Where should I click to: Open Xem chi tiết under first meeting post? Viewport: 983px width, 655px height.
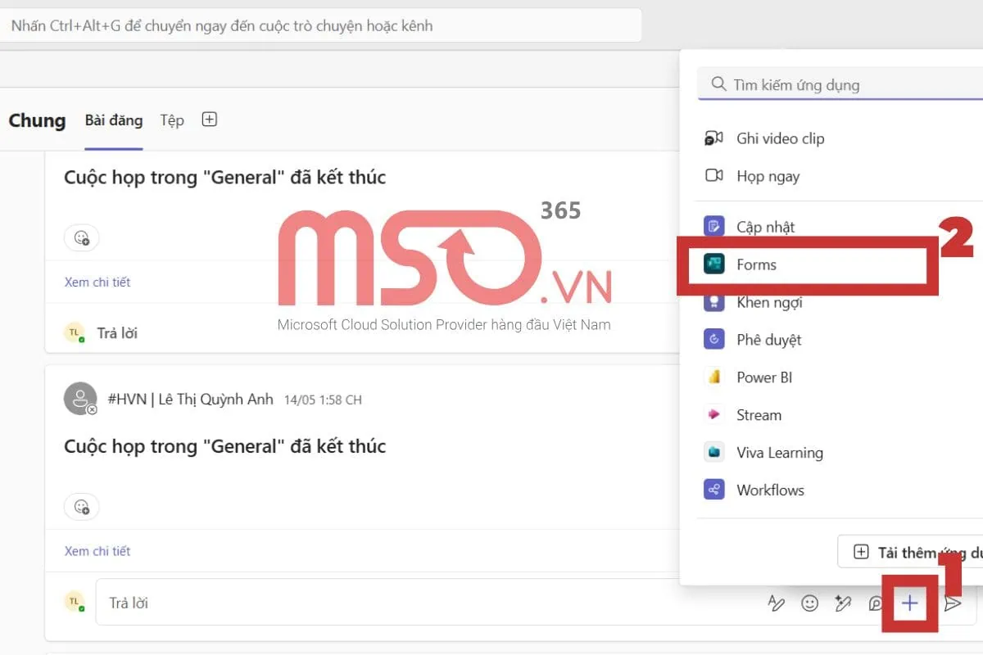tap(97, 282)
